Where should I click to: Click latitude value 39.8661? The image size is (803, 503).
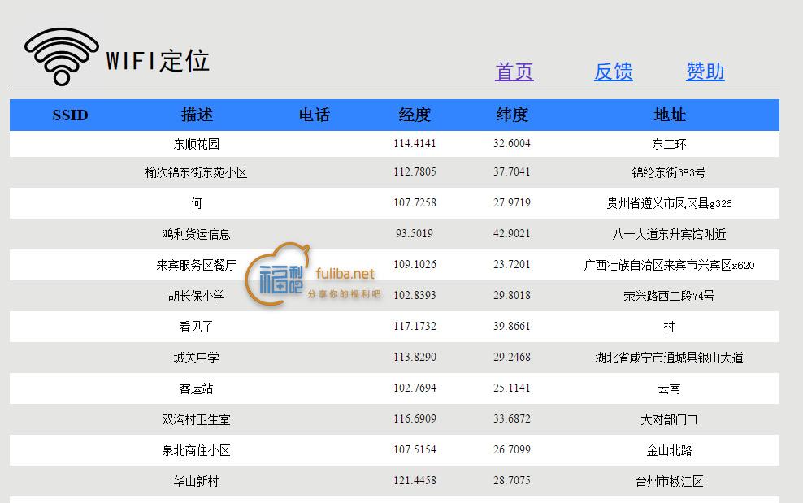pyautogui.click(x=512, y=326)
